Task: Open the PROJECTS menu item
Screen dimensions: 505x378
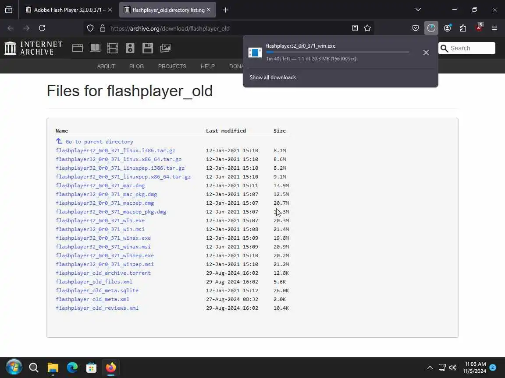Action: coord(172,66)
